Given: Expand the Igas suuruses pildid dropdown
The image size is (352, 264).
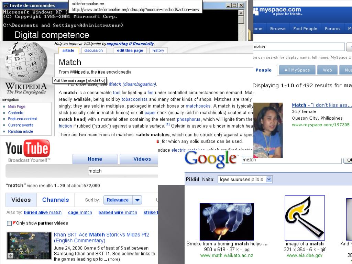Looking at the screenshot, I should (x=269, y=179).
